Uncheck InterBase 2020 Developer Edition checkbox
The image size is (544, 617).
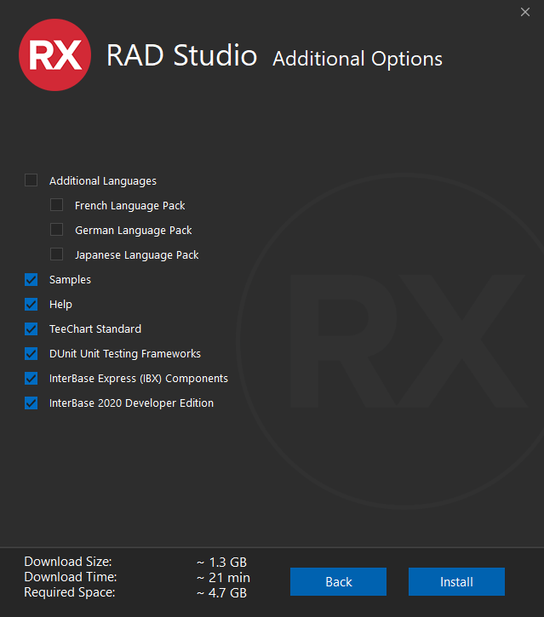[x=31, y=403]
